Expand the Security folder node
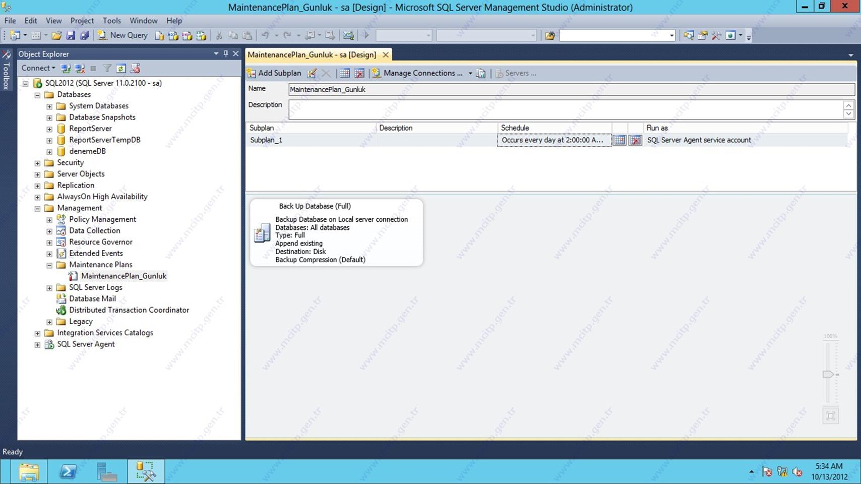Image resolution: width=861 pixels, height=484 pixels. pyautogui.click(x=37, y=163)
